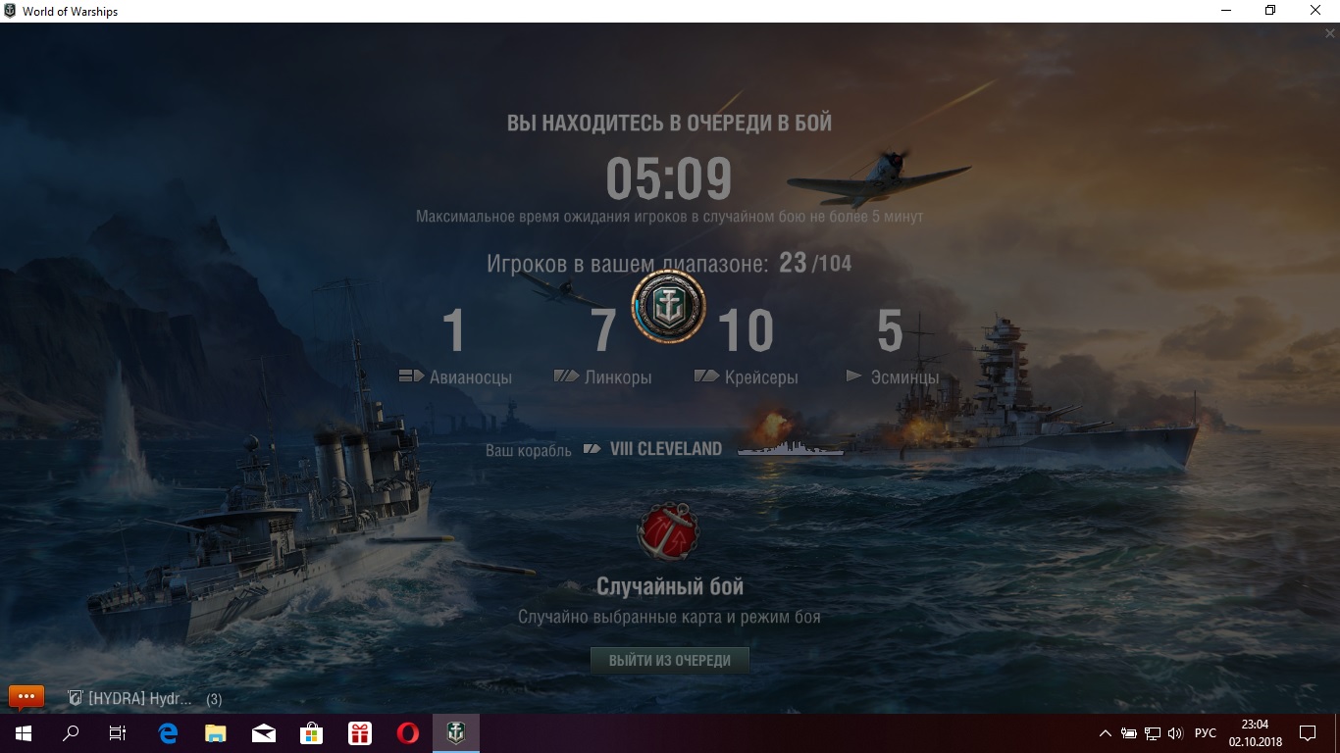Open the Action Center notifications icon
This screenshot has height=753, width=1340.
click(x=1308, y=732)
